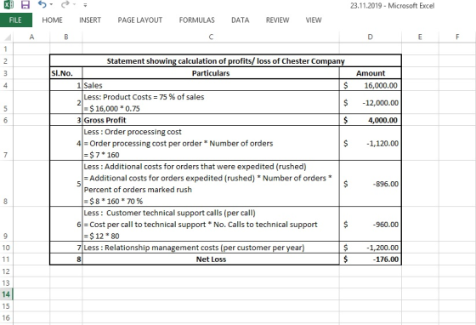
Task: Open Customize Quick Access Toolbar dropdown
Action: (x=85, y=5)
